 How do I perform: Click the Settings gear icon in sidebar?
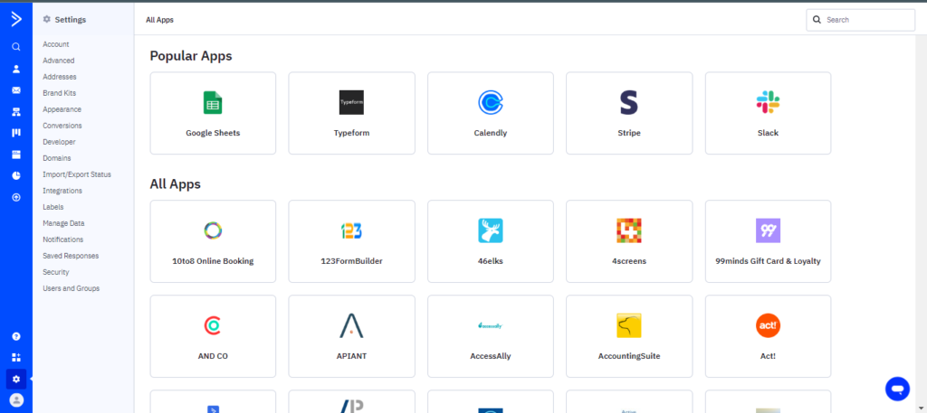tap(16, 379)
